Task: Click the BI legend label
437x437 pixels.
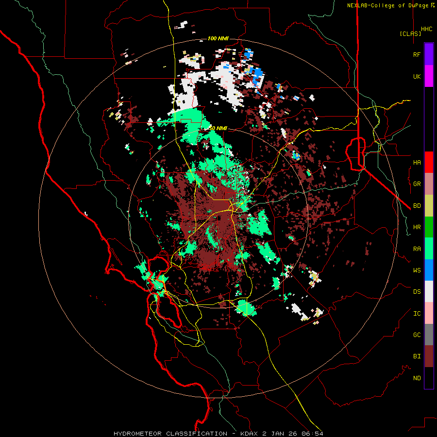Action: [x=417, y=356]
